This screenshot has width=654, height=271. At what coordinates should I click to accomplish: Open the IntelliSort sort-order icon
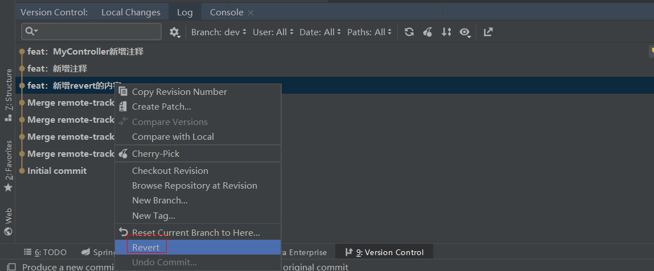click(x=447, y=32)
